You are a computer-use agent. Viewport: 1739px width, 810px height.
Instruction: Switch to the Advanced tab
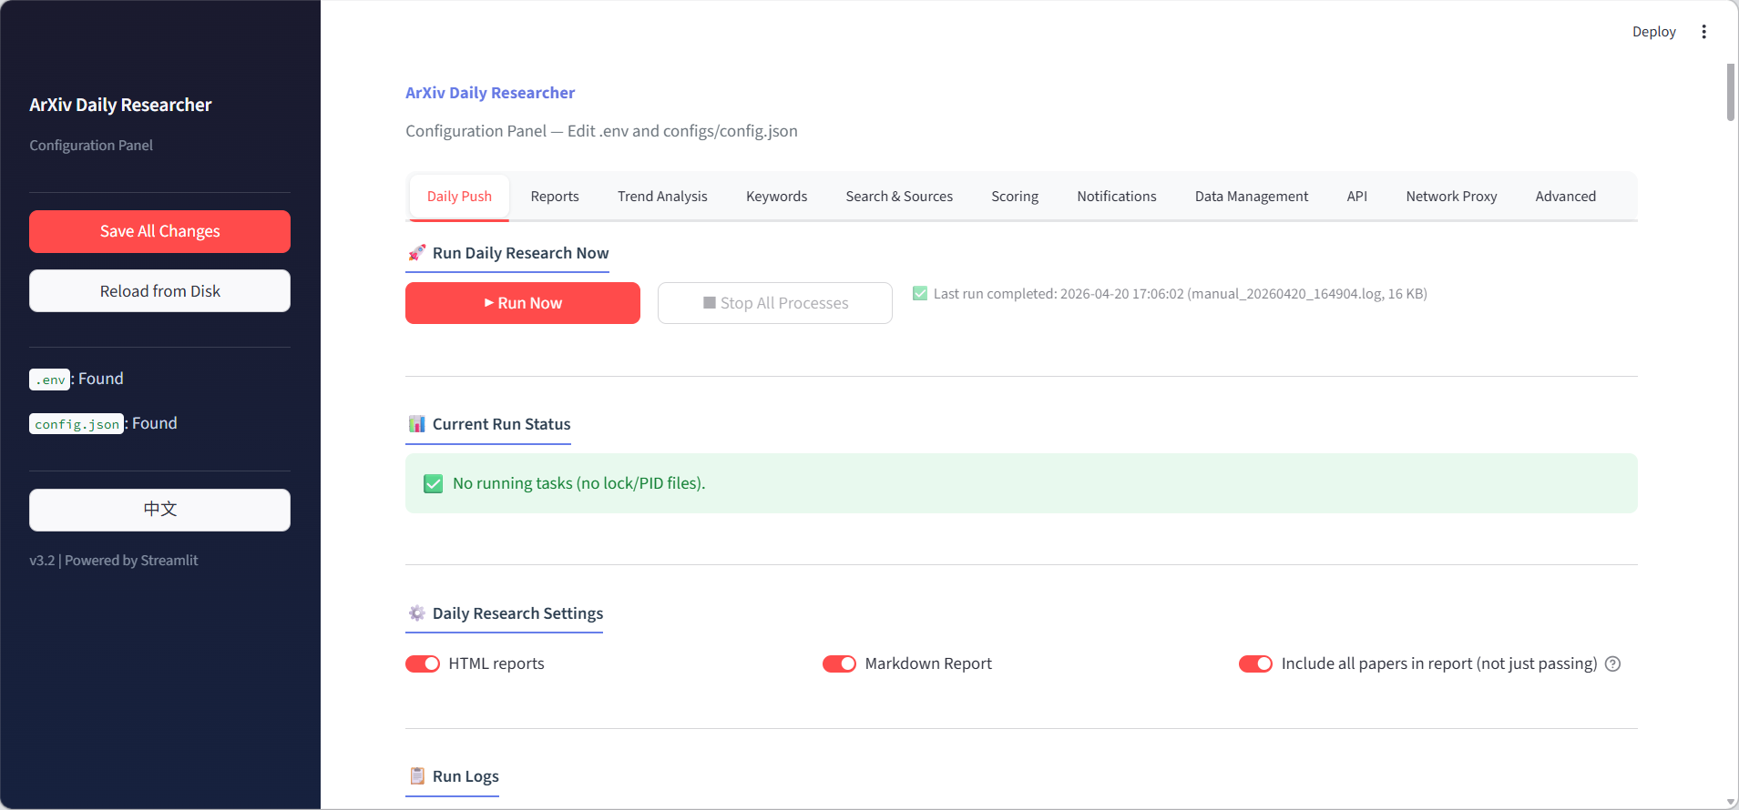tap(1565, 197)
